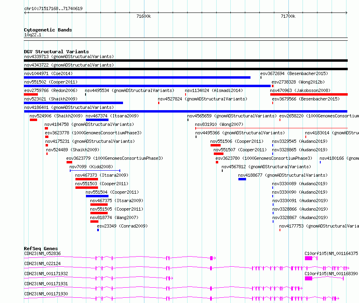Open nsv551502 (Cooper2011) variant label
Viewport: 359px width, 303px height.
click(x=51, y=82)
